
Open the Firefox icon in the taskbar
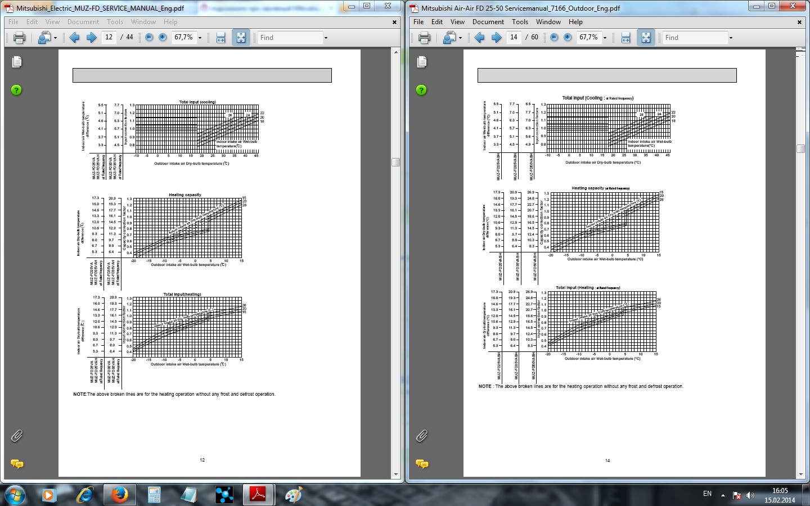coord(119,495)
